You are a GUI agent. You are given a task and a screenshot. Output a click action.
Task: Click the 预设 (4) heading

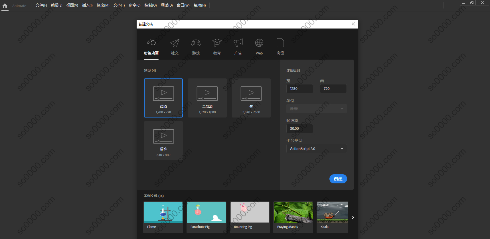click(x=150, y=70)
